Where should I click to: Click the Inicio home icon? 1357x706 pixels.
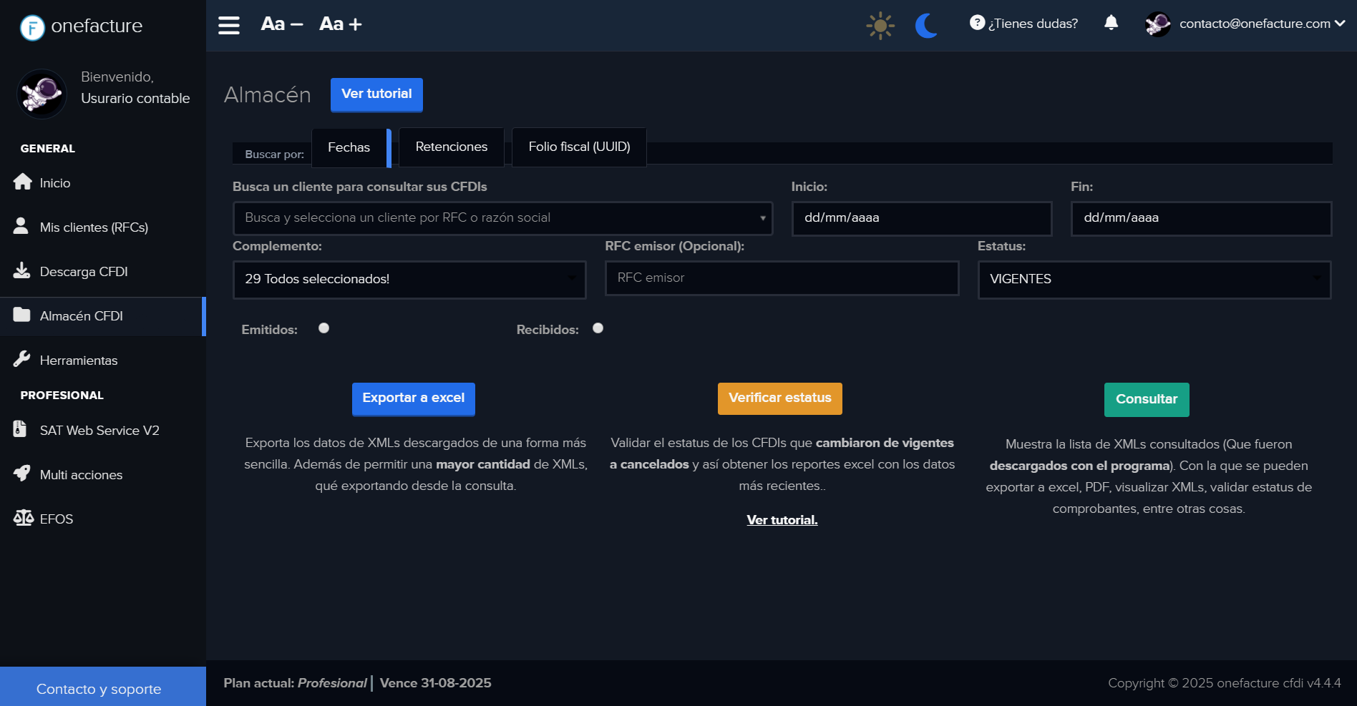23,182
